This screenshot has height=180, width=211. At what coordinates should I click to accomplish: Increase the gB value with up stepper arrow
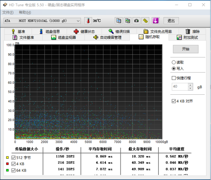[190, 85]
